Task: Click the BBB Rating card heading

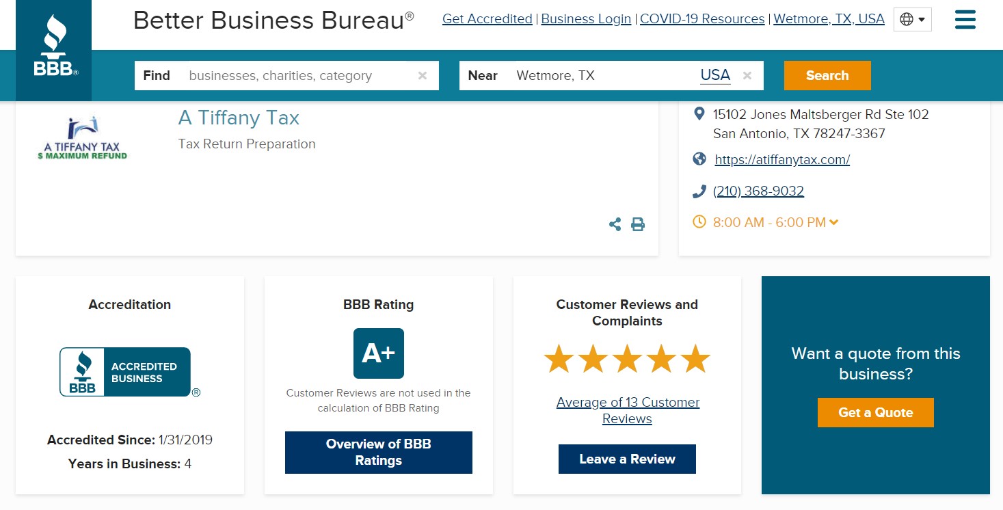Action: pos(379,305)
